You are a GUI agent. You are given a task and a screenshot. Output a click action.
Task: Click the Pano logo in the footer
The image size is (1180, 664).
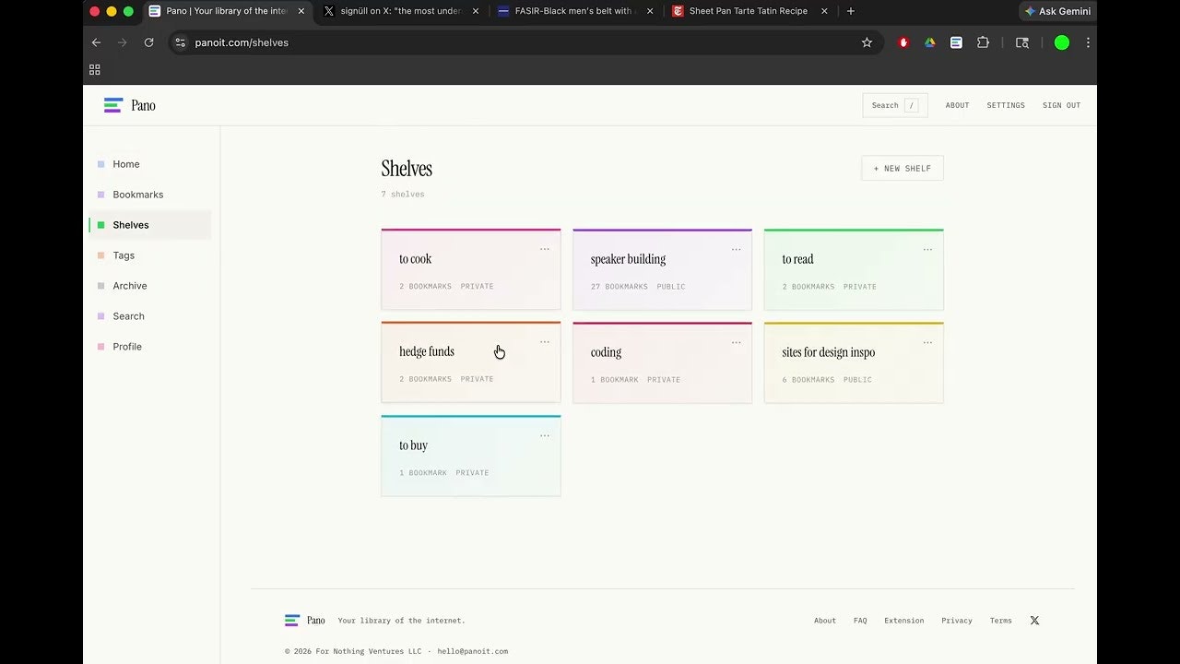click(305, 621)
